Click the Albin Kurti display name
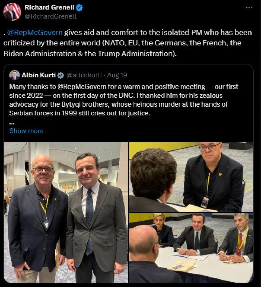Viewport: 261px width, 287px height. pyautogui.click(x=38, y=75)
